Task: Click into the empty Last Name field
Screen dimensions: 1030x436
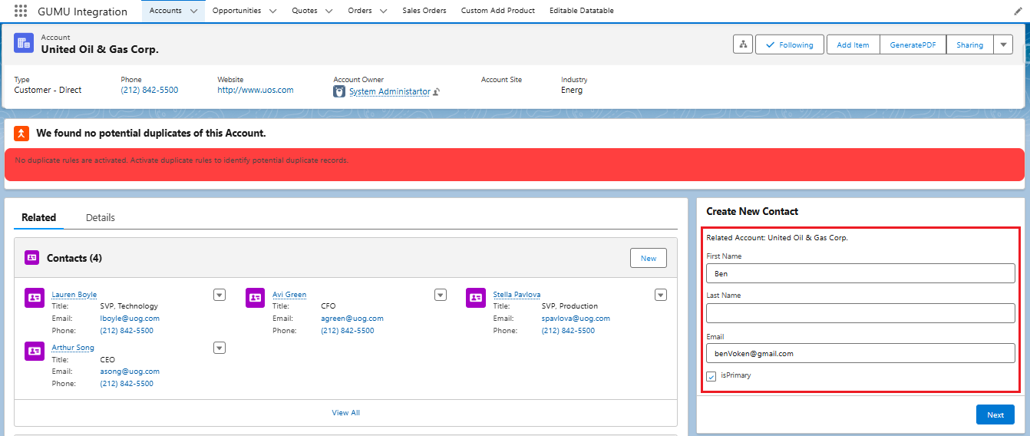Action: [860, 313]
